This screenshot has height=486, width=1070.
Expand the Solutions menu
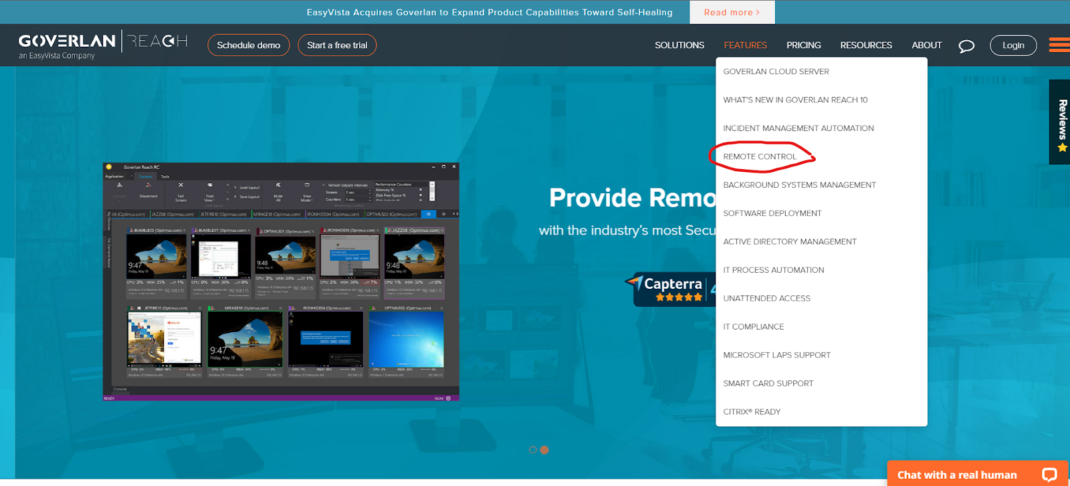tap(679, 45)
